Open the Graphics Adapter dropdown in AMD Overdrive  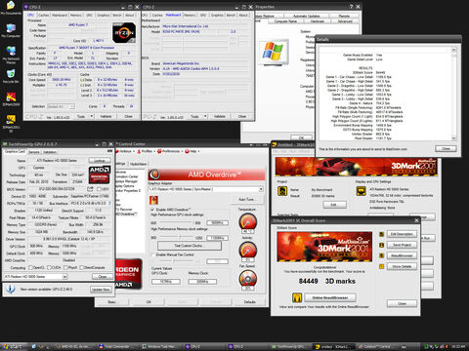coord(261,189)
